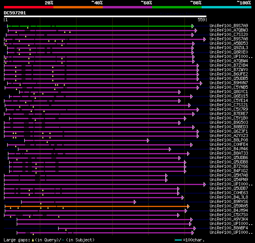Screen dimensions: 255x243
Task: Click the cyan 100char scale bar
Action: (x=178, y=240)
